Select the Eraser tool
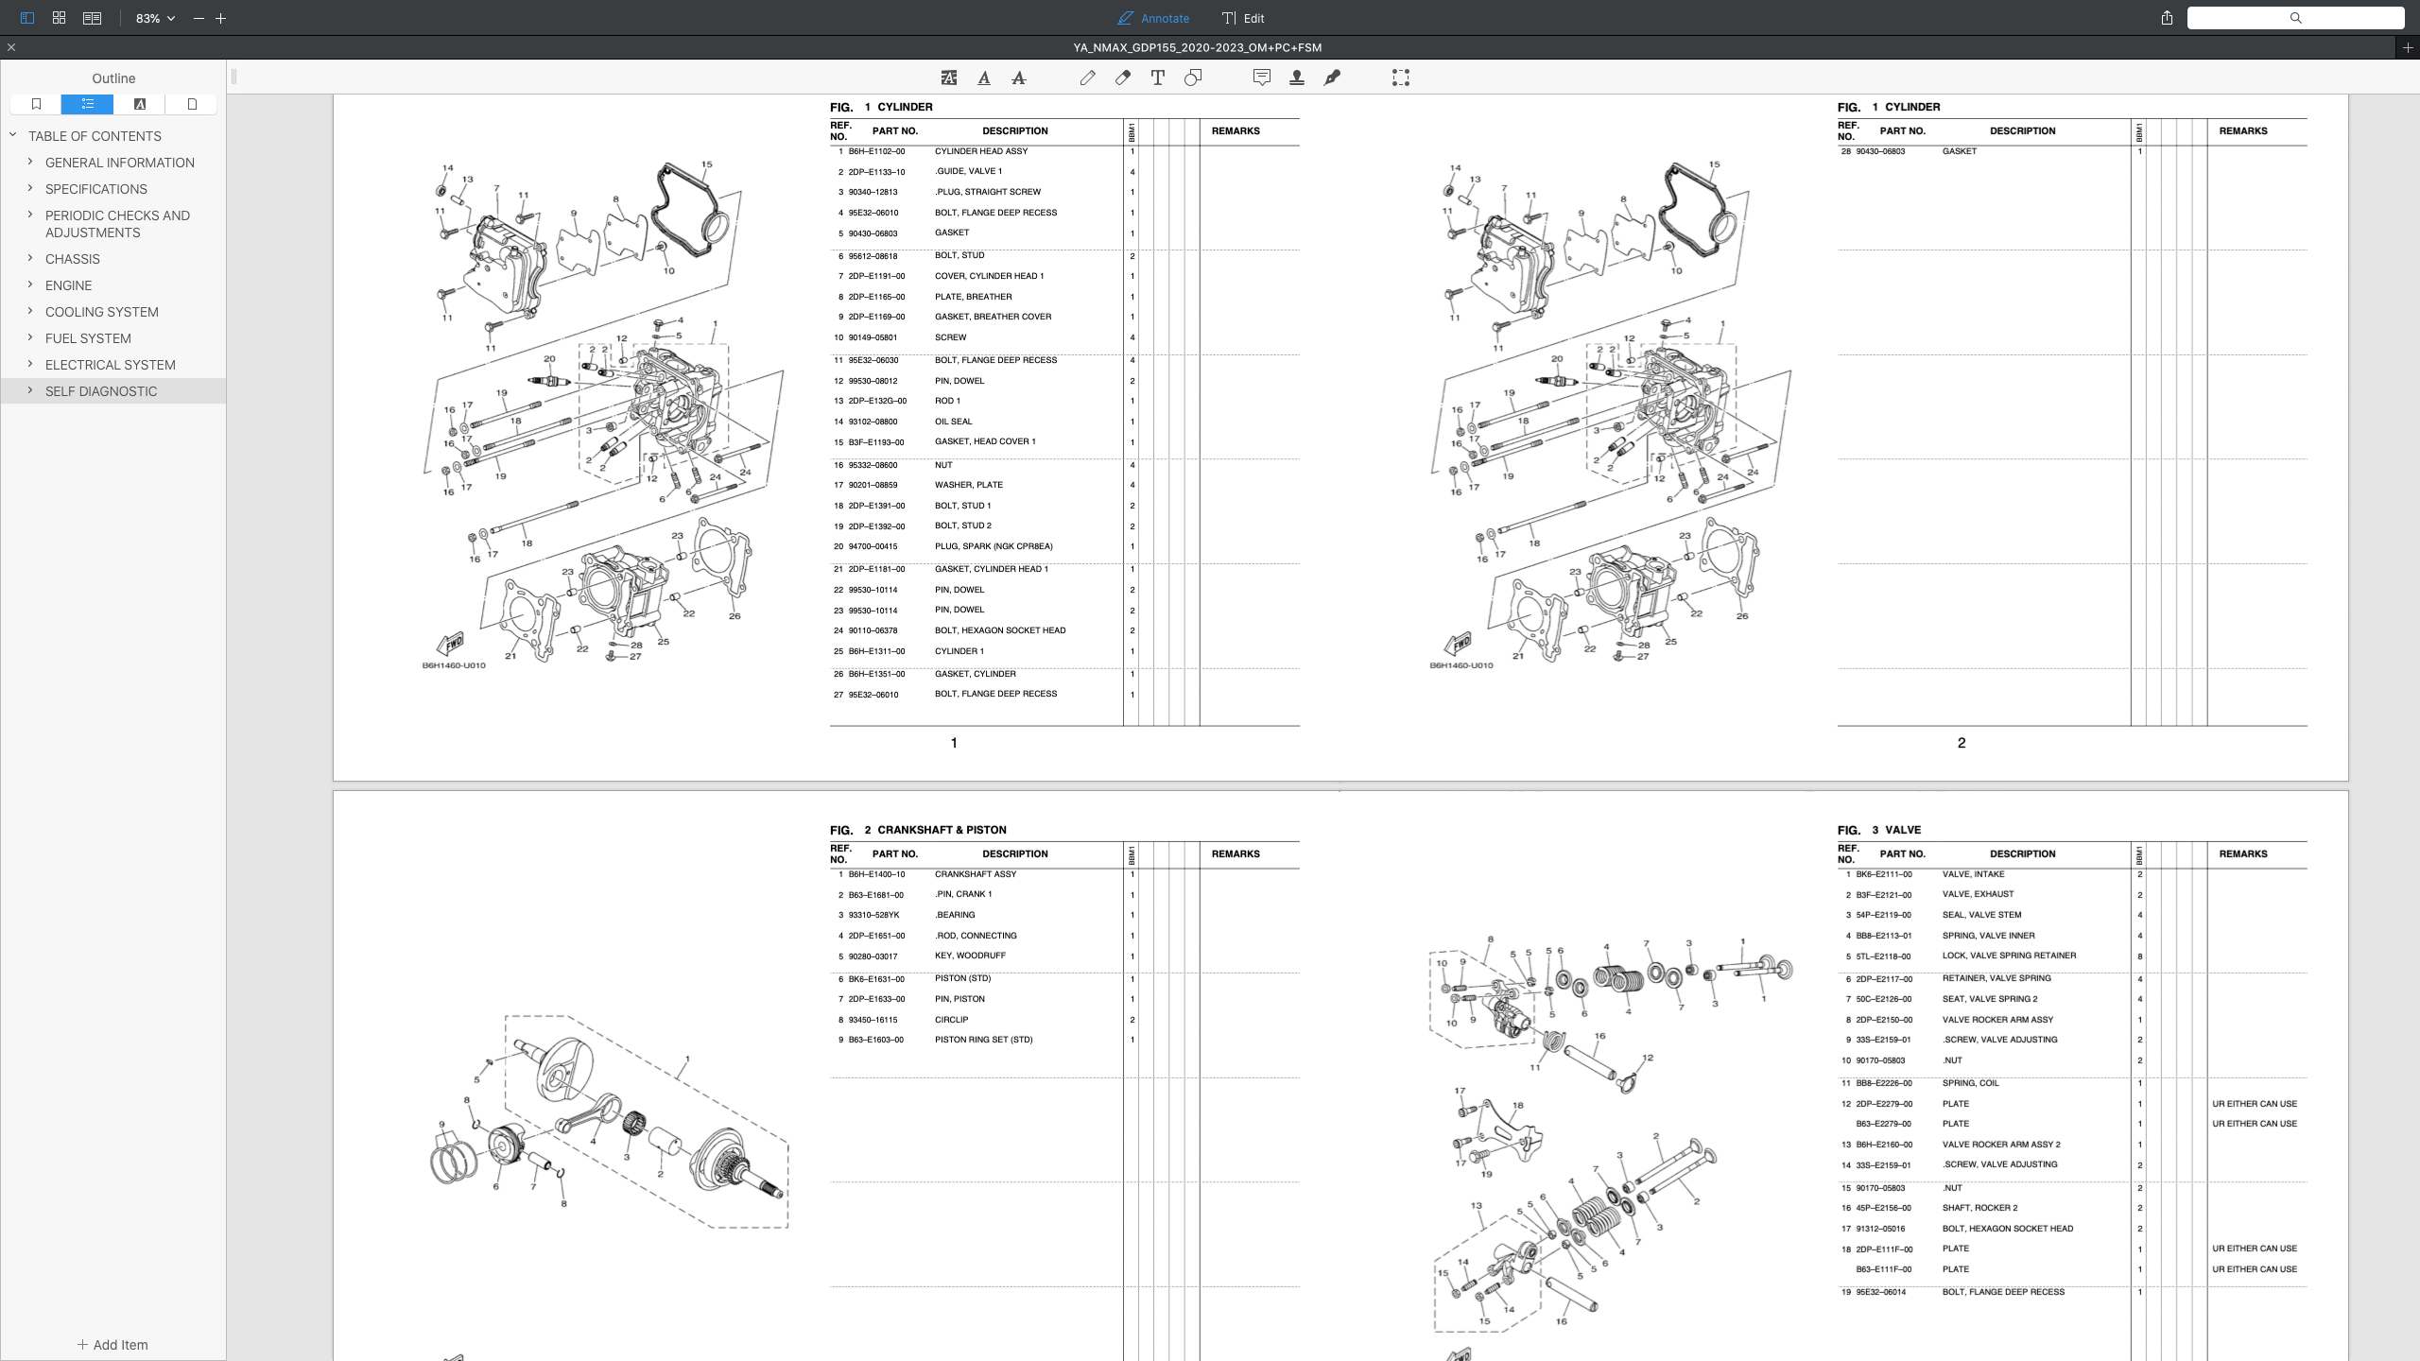This screenshot has width=2420, height=1361. [x=1122, y=78]
